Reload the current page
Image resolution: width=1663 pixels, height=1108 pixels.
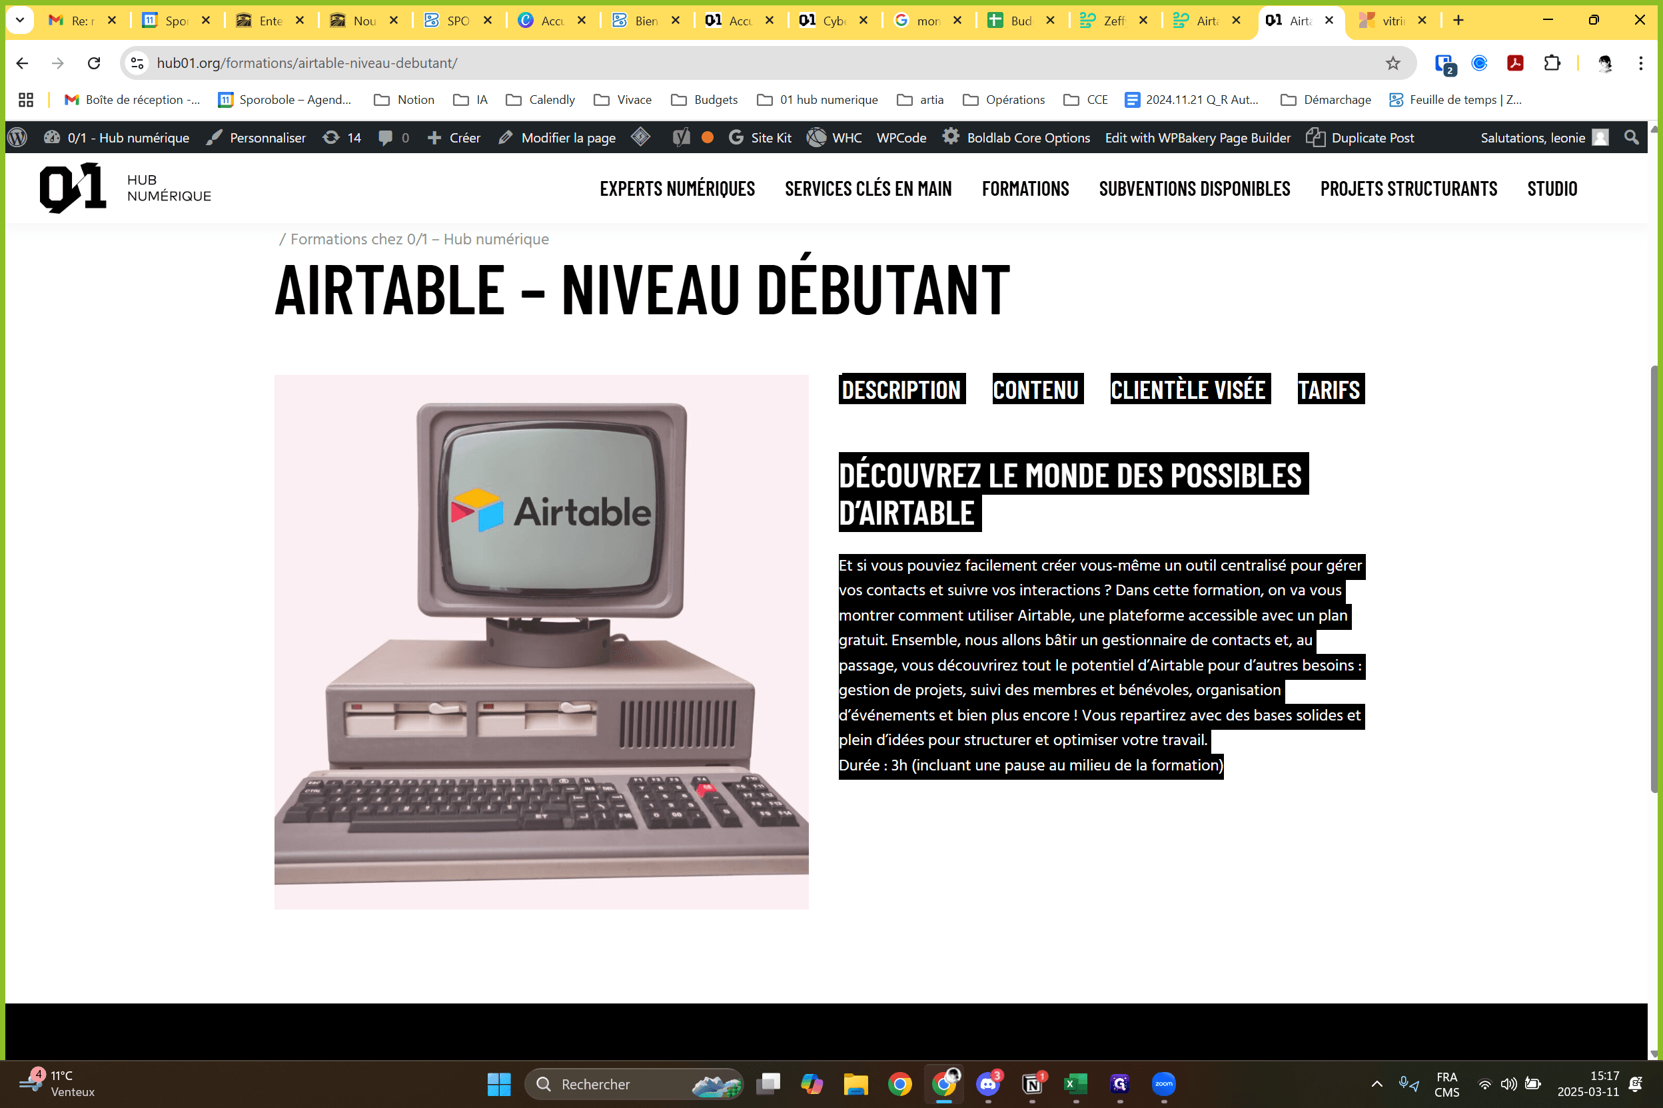click(93, 63)
